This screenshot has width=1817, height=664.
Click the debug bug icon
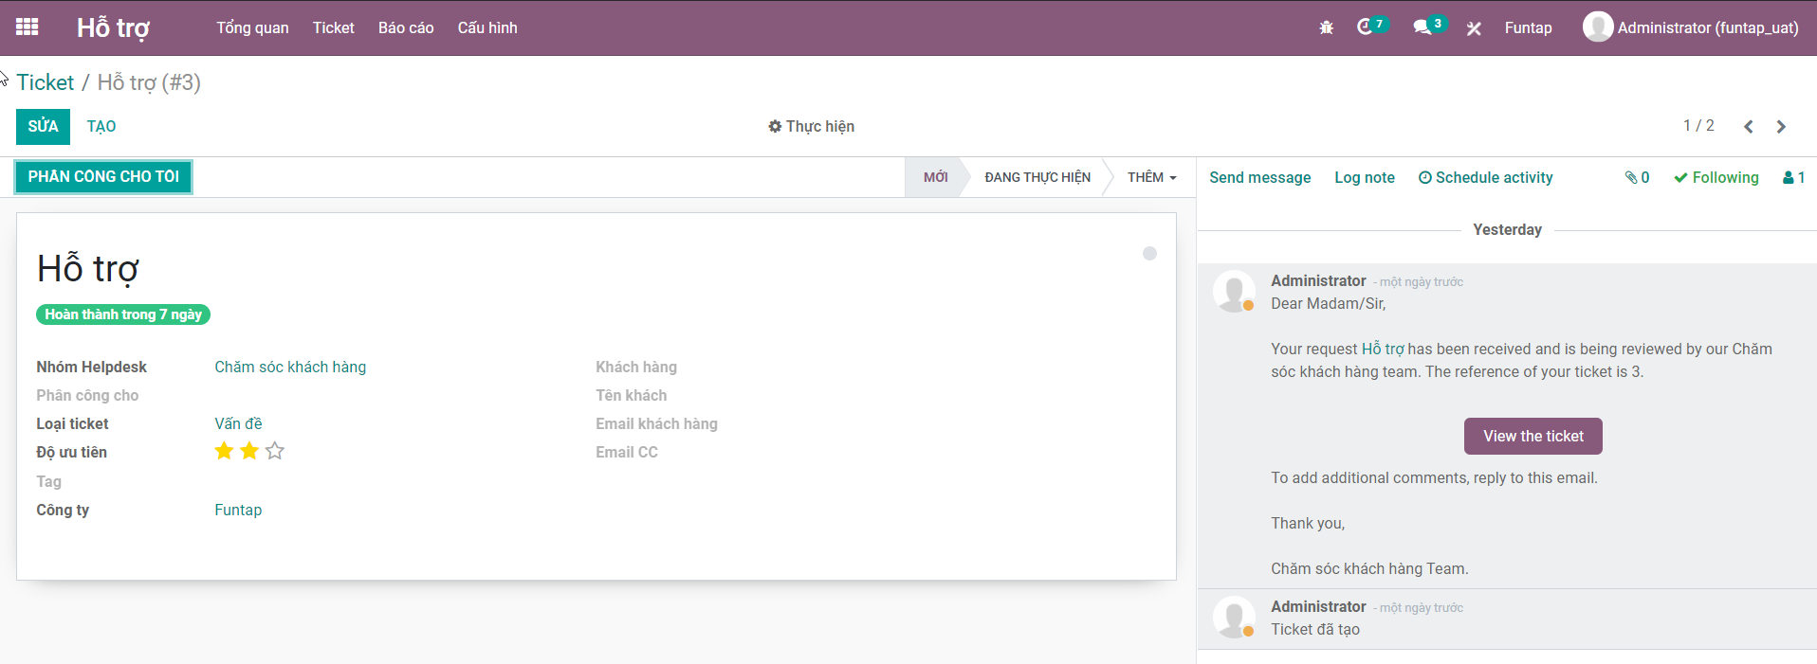pyautogui.click(x=1326, y=28)
